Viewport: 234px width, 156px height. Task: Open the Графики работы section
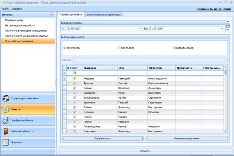pos(28,120)
